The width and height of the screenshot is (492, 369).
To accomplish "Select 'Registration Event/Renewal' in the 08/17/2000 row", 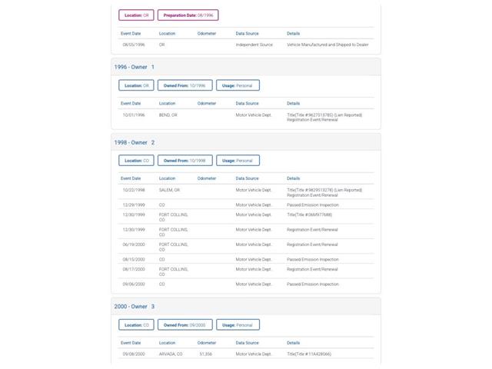I will click(x=312, y=269).
